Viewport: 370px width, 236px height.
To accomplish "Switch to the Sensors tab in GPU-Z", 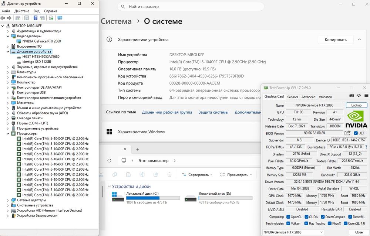I will [292, 97].
